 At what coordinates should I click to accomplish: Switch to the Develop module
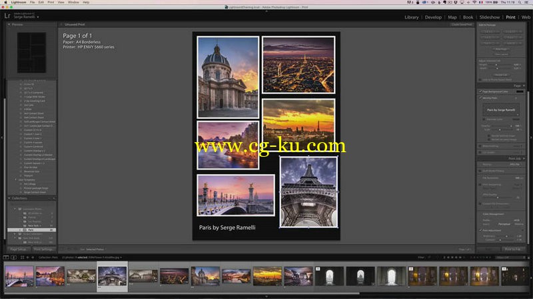coord(433,17)
